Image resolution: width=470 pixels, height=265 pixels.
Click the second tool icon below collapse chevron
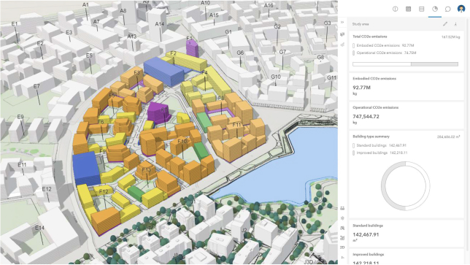pos(342,45)
